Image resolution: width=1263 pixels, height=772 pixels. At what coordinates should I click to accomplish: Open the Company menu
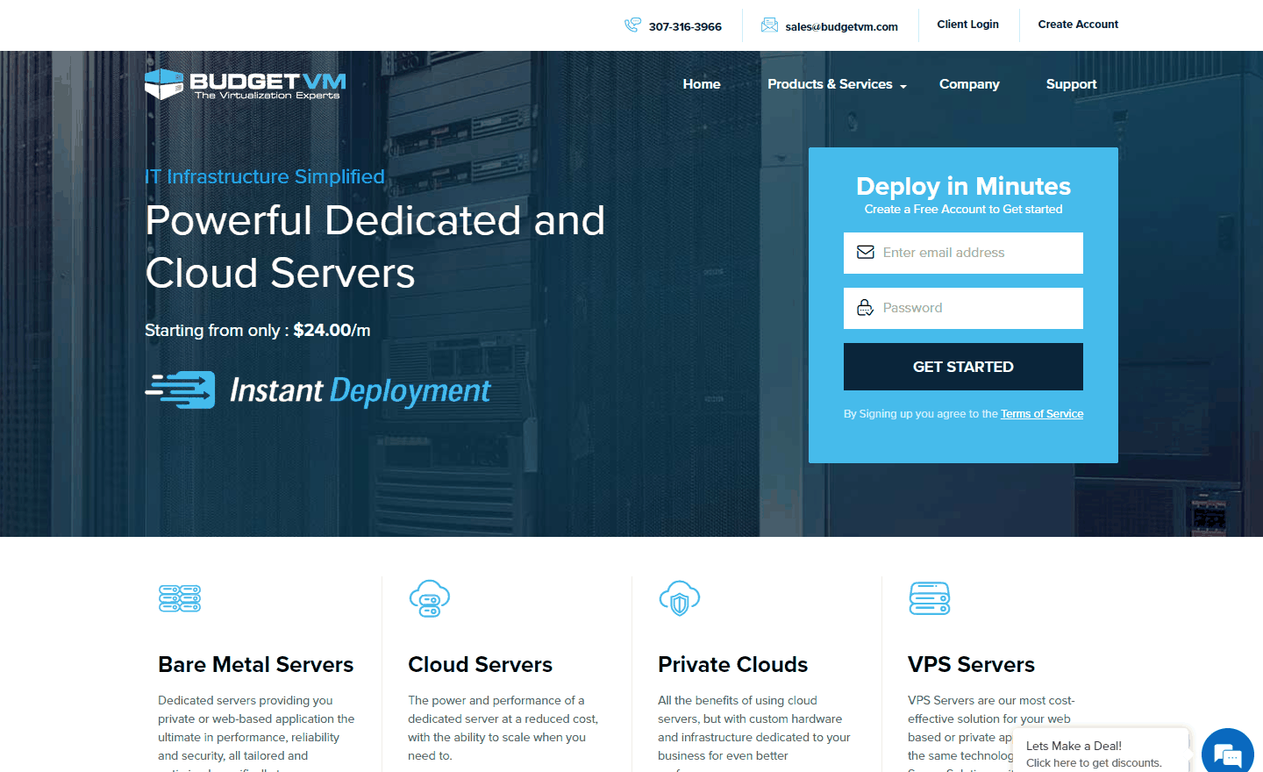[969, 84]
